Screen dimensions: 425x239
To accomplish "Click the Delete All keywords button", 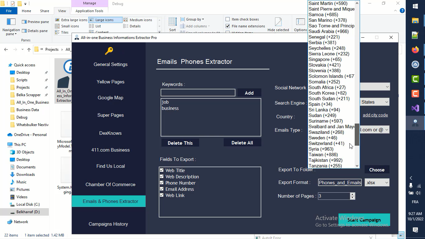I will pyautogui.click(x=242, y=143).
